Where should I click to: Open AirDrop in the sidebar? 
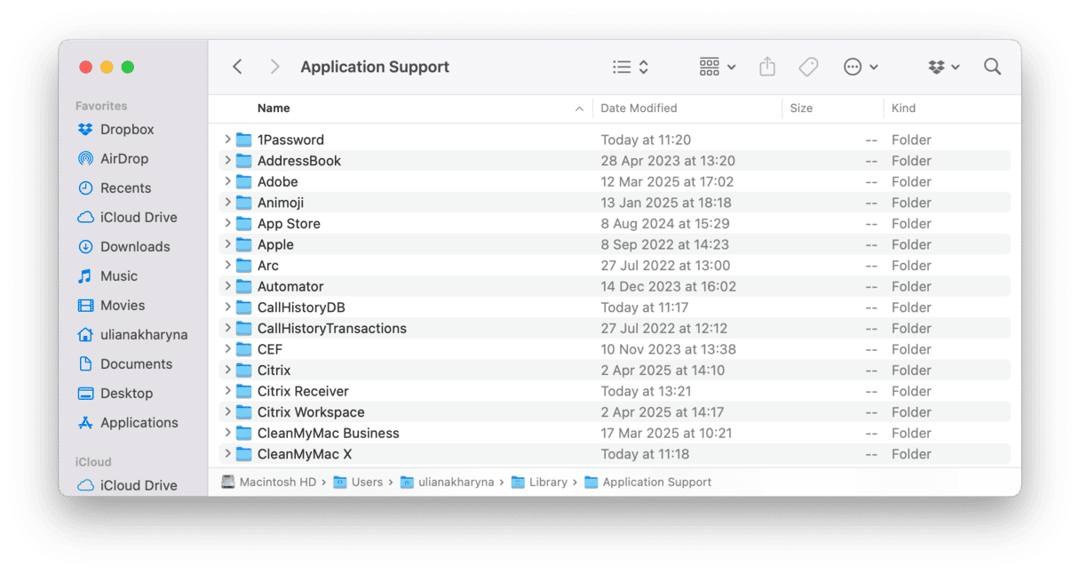tap(113, 159)
